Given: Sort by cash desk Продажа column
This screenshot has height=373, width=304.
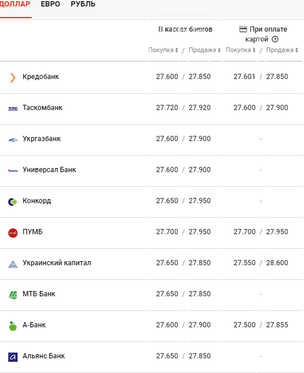Looking at the screenshot, I should pos(205,50).
